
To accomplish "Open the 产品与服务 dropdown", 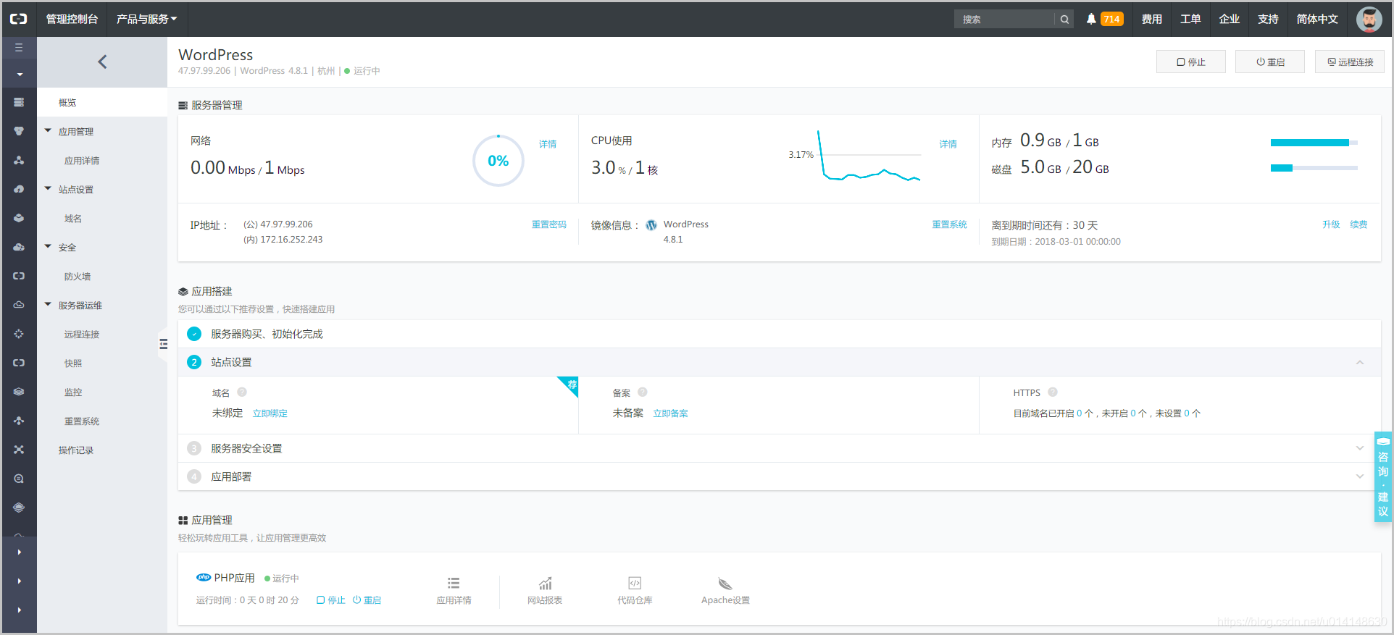I will (x=147, y=19).
